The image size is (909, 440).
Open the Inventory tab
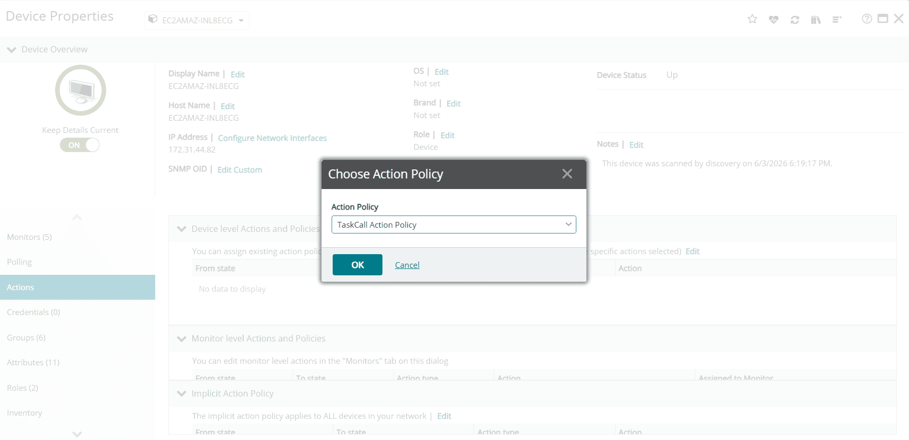coord(77,413)
